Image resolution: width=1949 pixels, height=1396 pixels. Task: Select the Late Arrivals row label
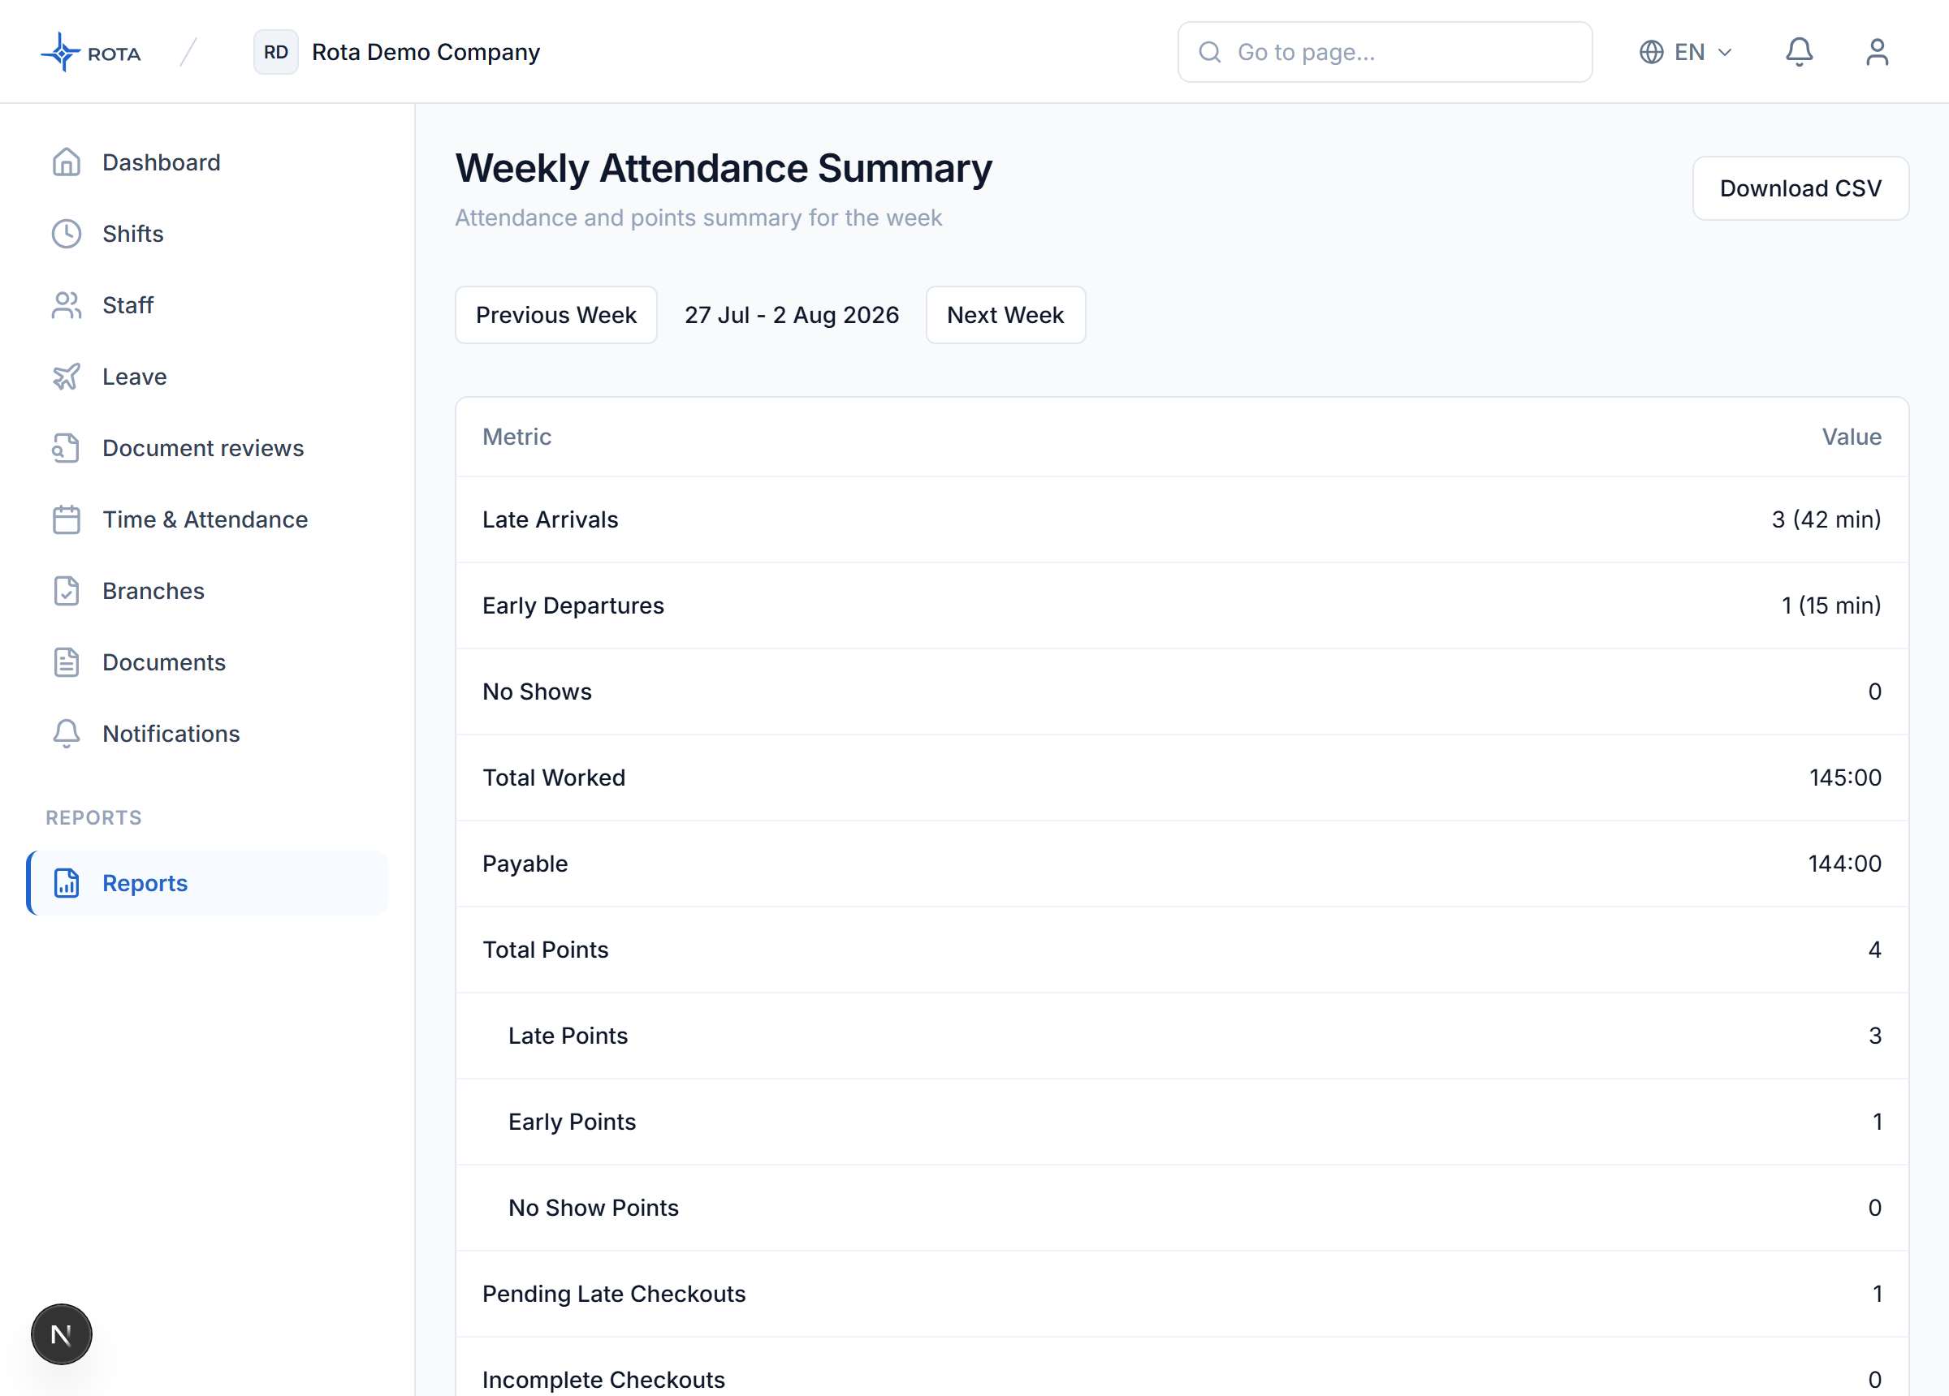coord(550,519)
